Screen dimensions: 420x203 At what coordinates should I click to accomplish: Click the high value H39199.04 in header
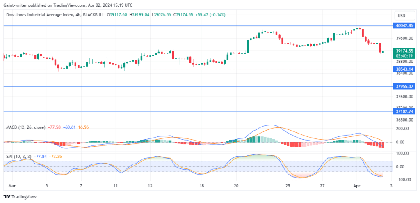139,15
